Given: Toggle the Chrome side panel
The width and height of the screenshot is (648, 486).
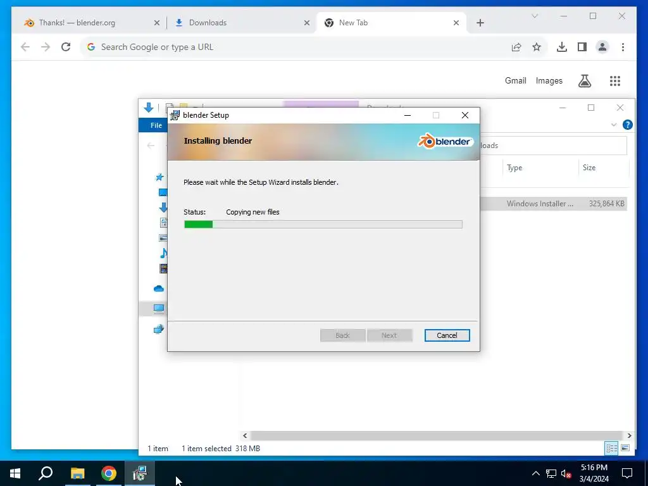Looking at the screenshot, I should pos(582,47).
